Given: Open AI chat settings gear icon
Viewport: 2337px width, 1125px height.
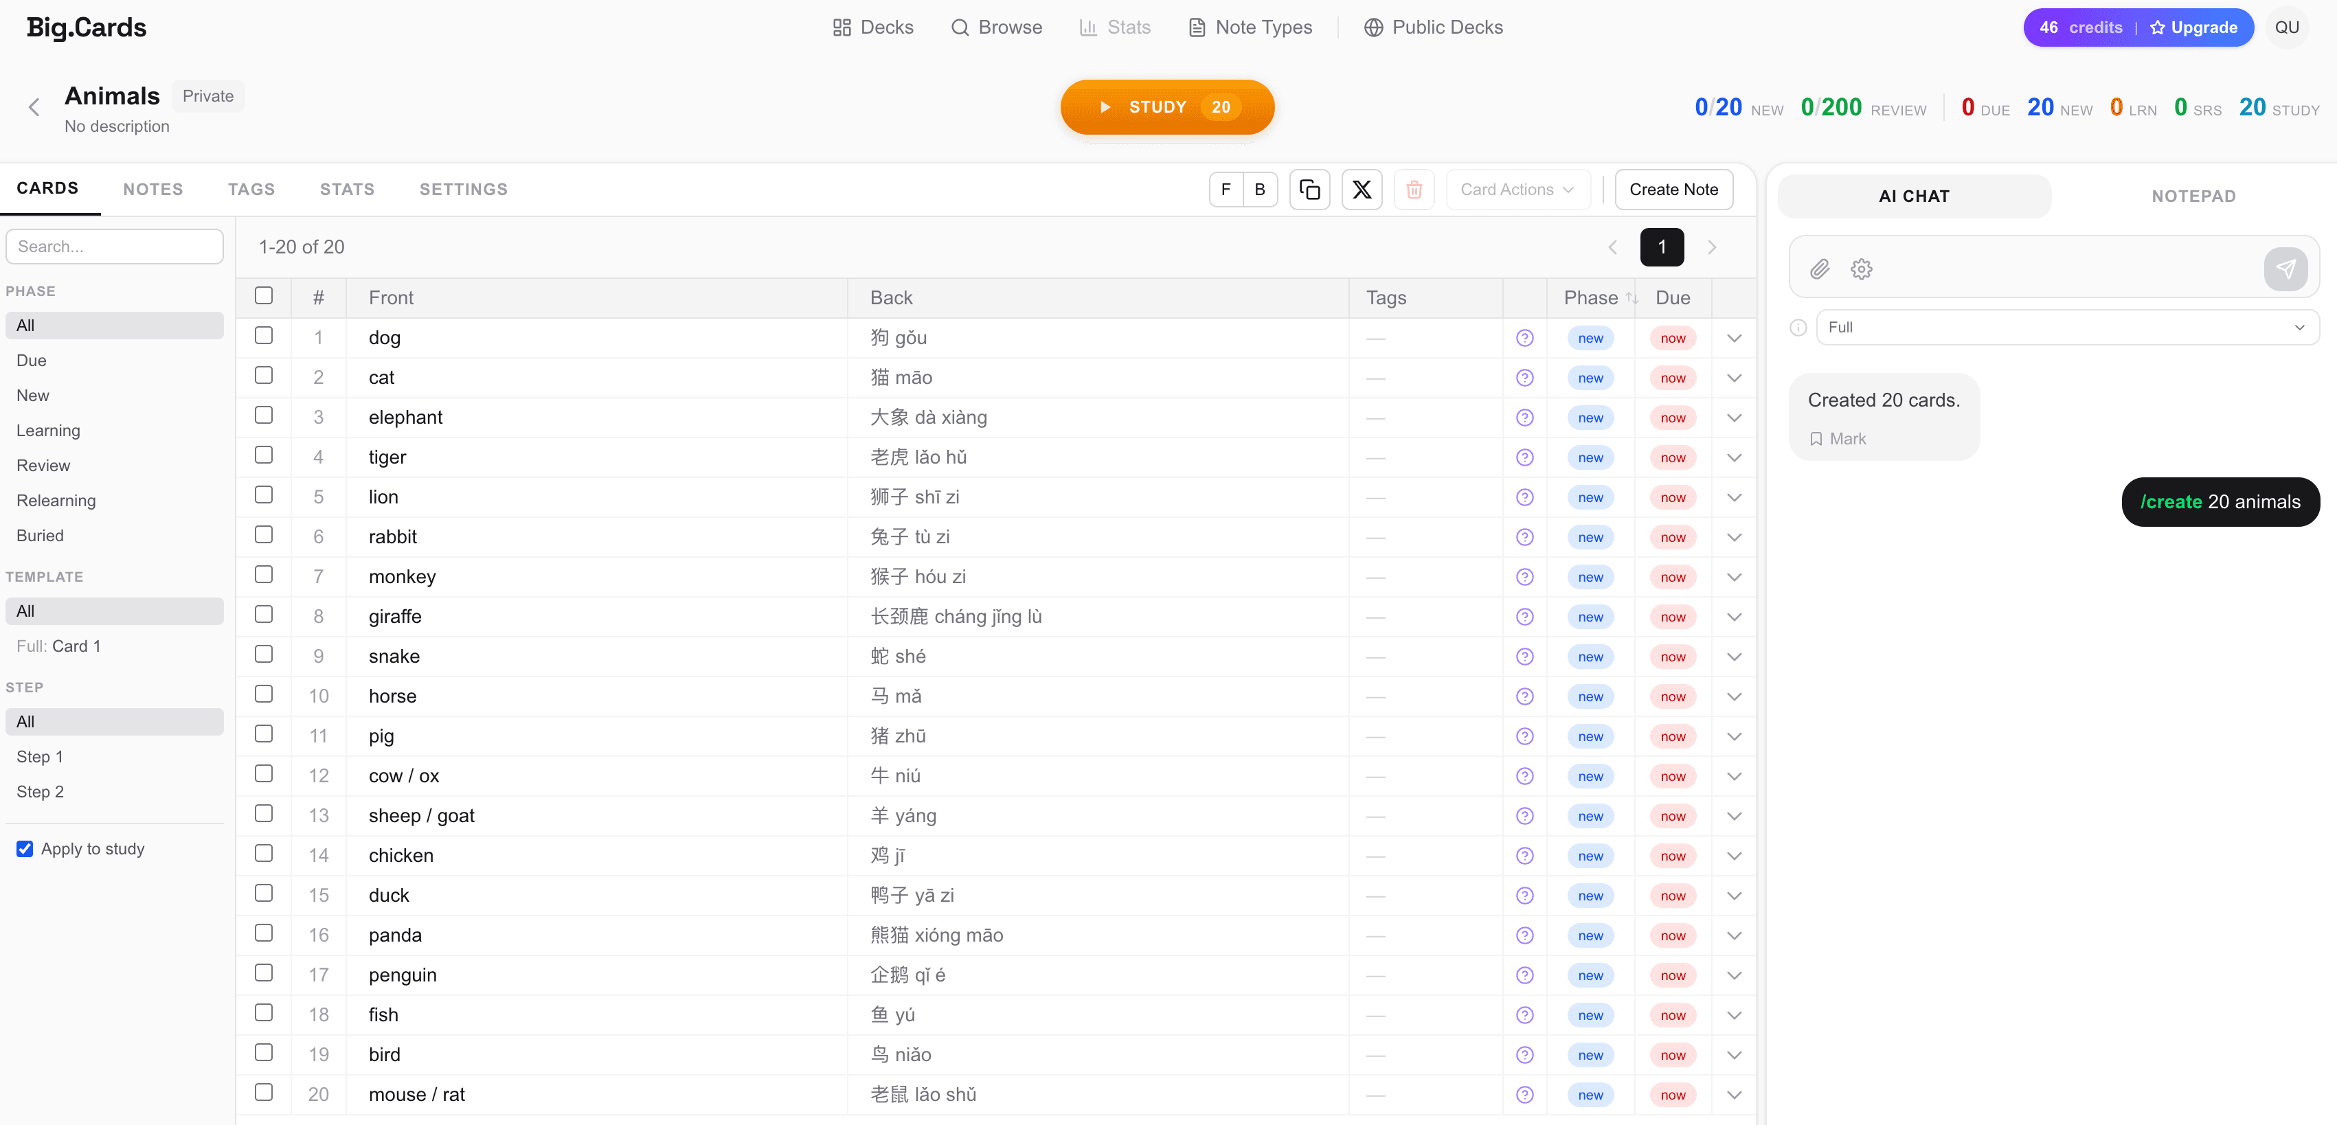Looking at the screenshot, I should point(1861,269).
